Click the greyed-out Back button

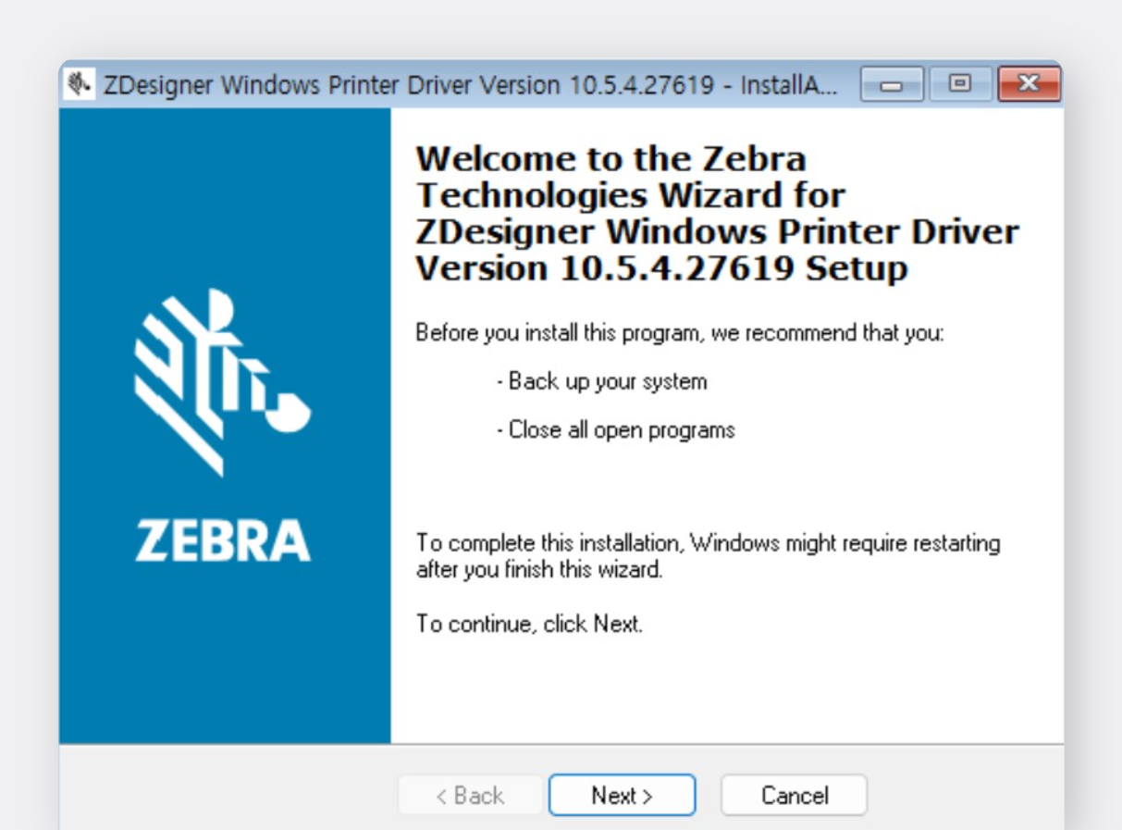tap(470, 795)
